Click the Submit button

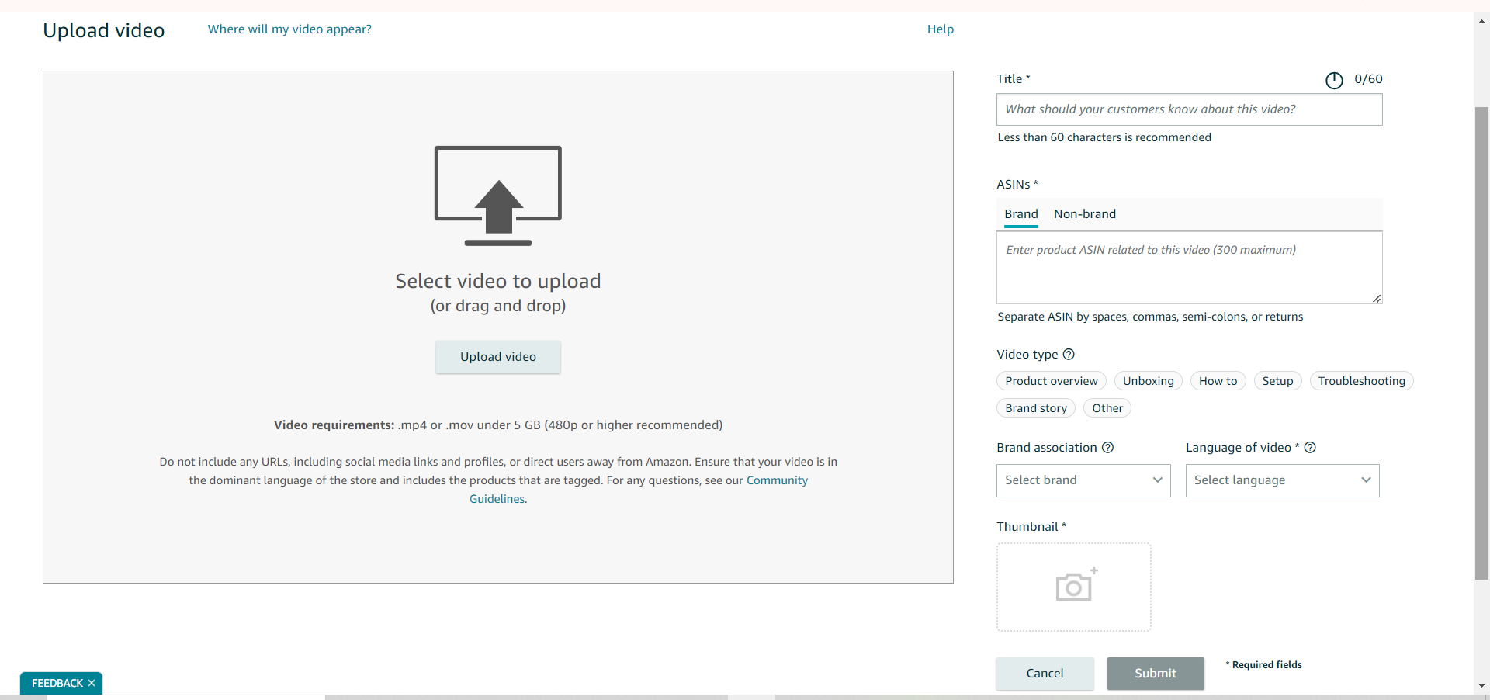1155,674
